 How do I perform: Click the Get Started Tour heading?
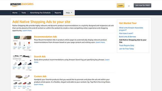tap(128, 23)
